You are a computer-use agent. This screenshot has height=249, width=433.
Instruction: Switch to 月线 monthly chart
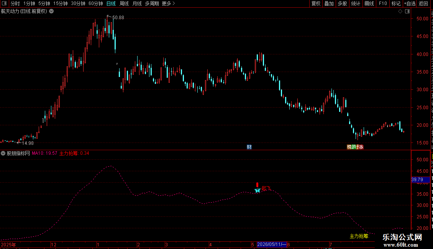click(x=137, y=3)
